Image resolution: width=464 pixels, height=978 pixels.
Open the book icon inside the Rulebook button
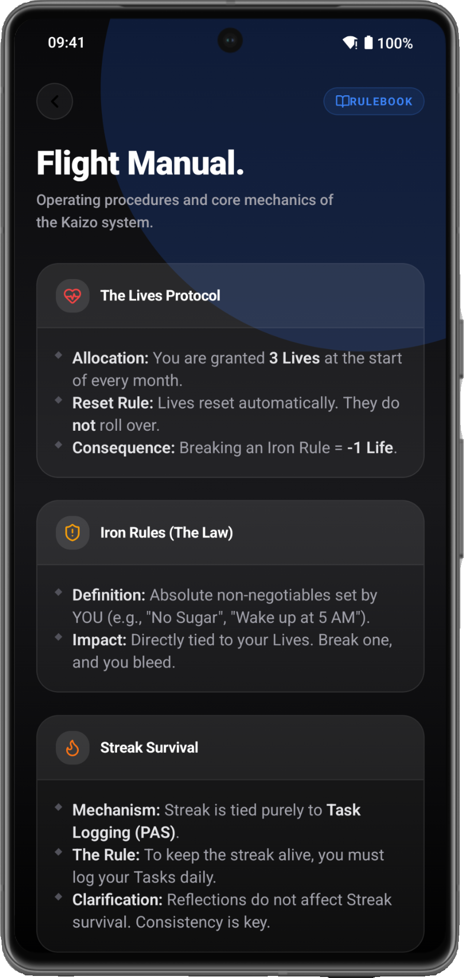click(x=343, y=101)
